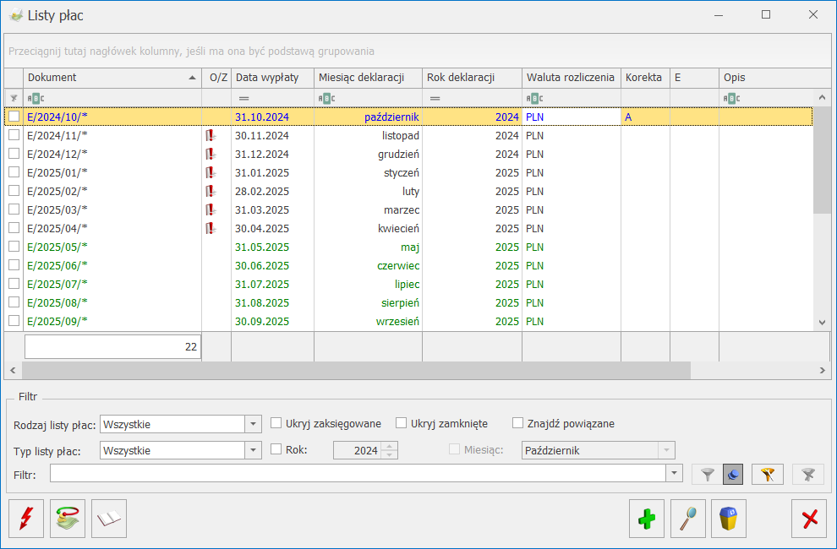Check the Znajdź powiązane option
This screenshot has width=837, height=549.
[x=517, y=423]
